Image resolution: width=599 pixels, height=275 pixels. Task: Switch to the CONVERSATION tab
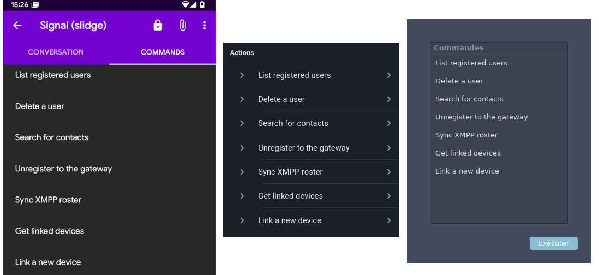(56, 52)
